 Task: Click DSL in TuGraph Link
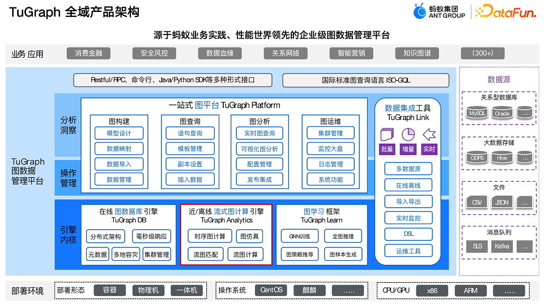(409, 234)
